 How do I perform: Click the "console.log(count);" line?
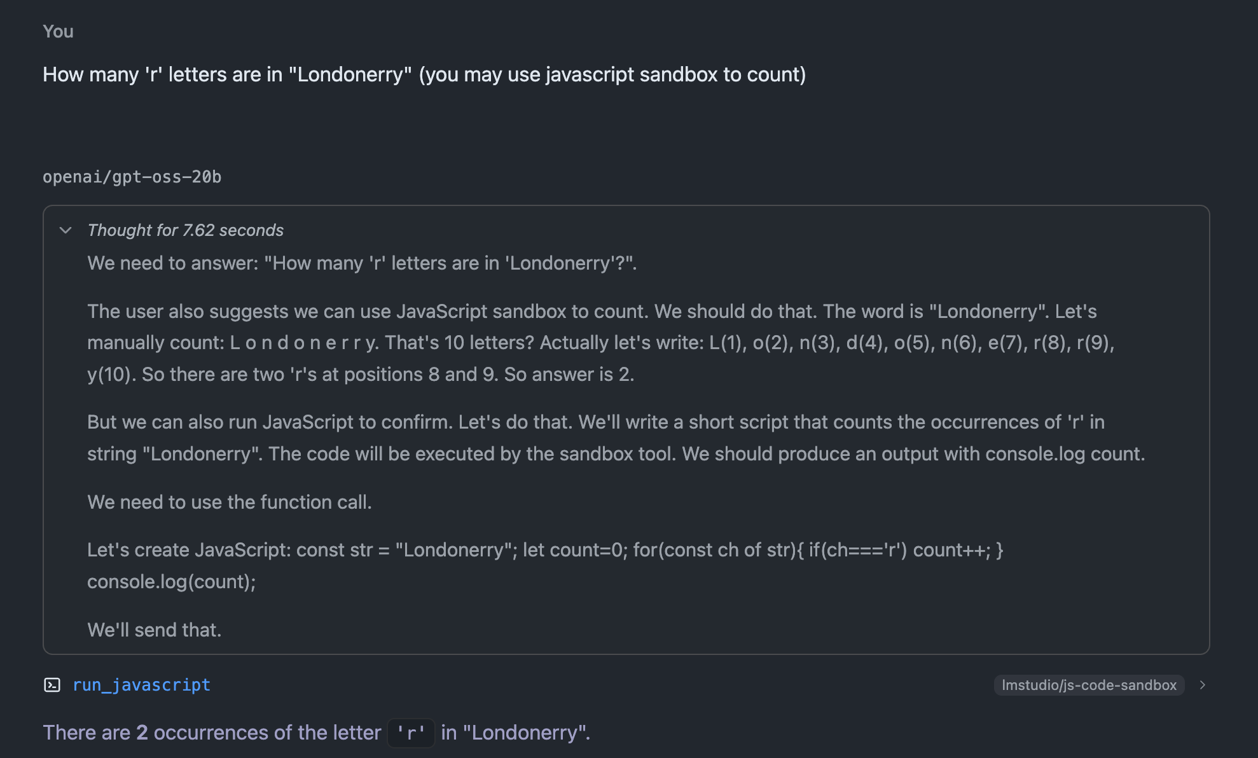pos(171,582)
